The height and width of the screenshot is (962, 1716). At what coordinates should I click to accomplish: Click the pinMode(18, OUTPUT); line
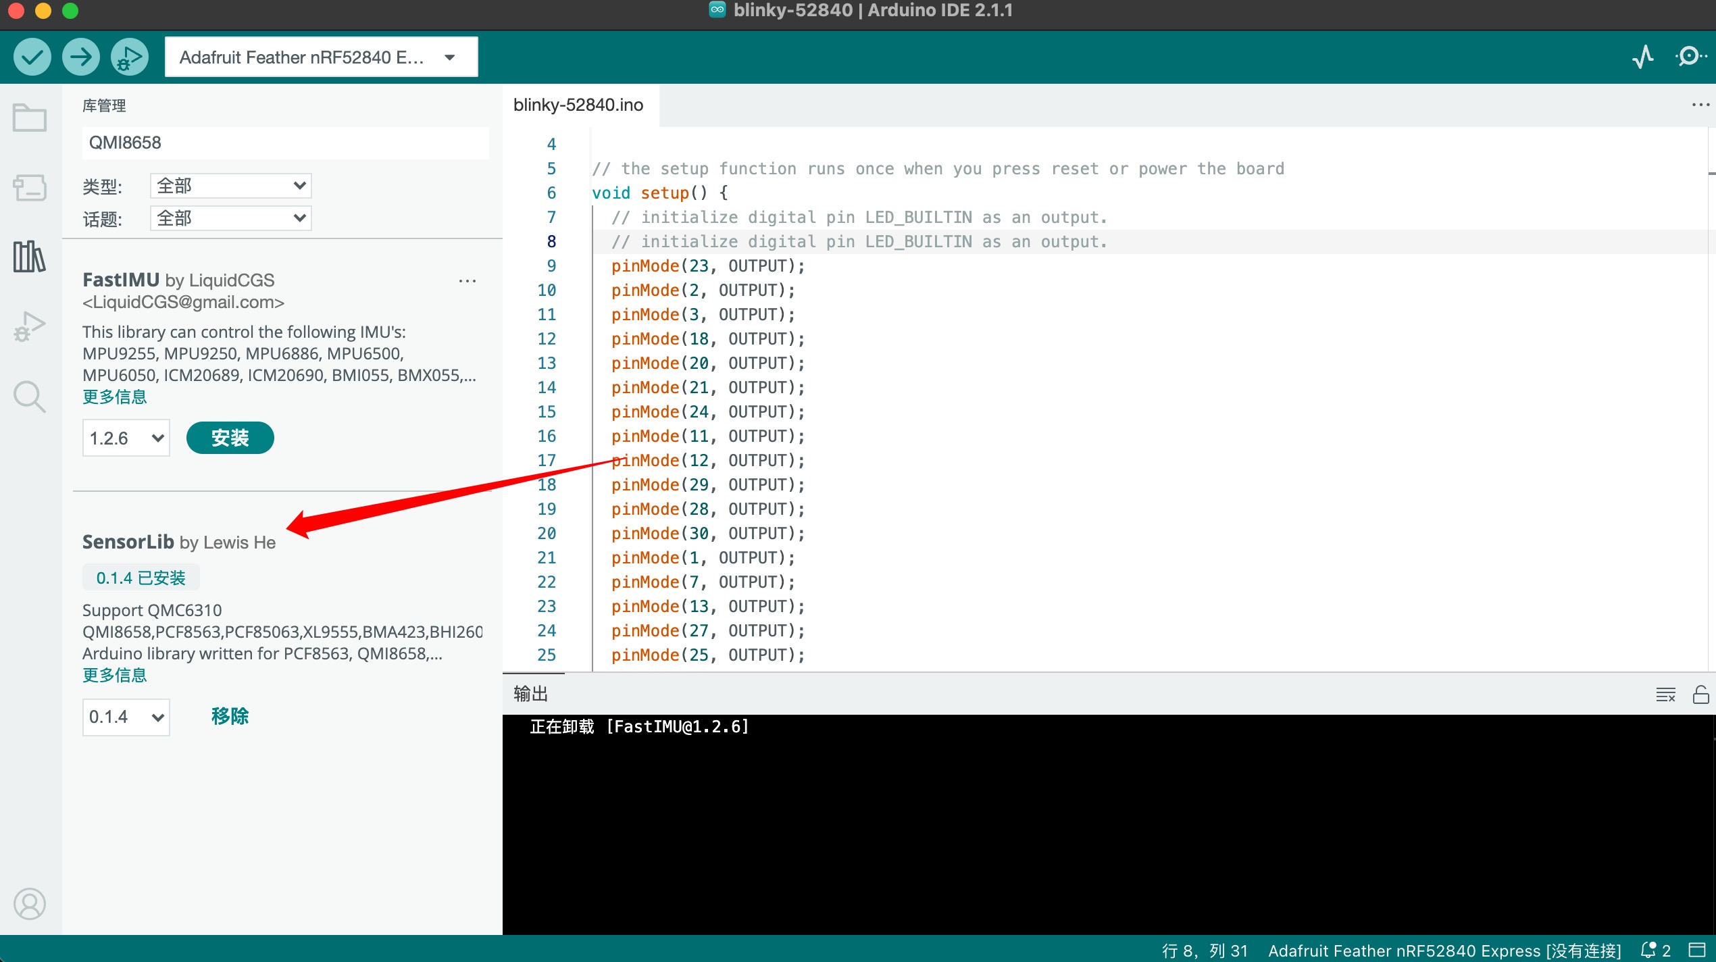(708, 339)
